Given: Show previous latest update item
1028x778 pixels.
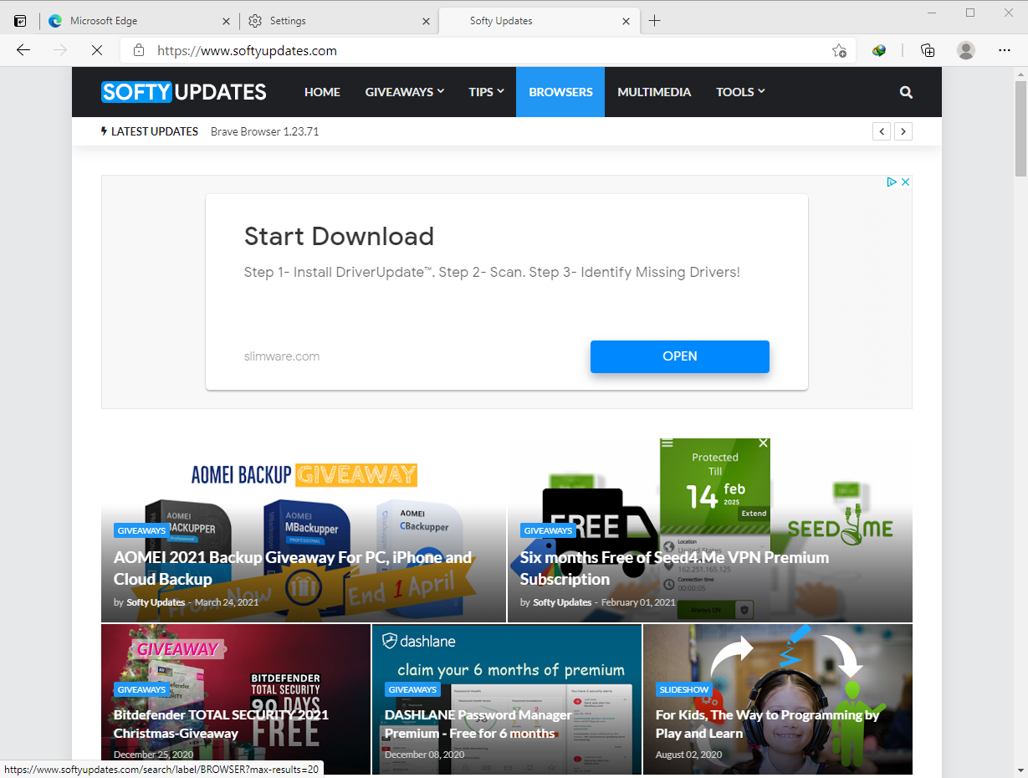Looking at the screenshot, I should coord(882,131).
